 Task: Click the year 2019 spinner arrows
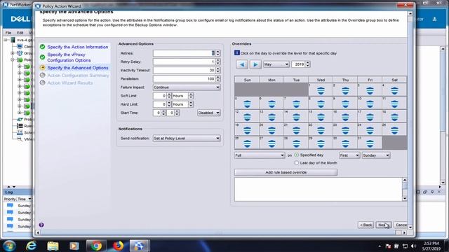pyautogui.click(x=307, y=64)
